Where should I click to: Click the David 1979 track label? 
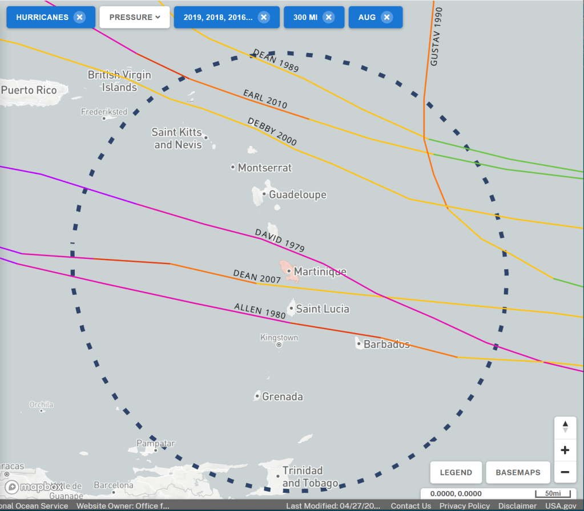280,241
